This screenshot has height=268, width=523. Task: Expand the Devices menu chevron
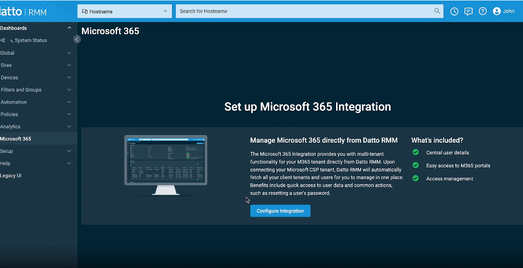point(69,78)
